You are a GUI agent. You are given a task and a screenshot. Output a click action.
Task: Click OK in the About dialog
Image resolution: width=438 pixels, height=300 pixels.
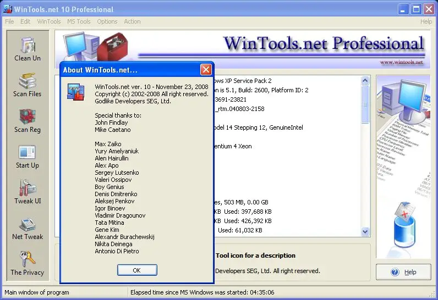coord(137,270)
